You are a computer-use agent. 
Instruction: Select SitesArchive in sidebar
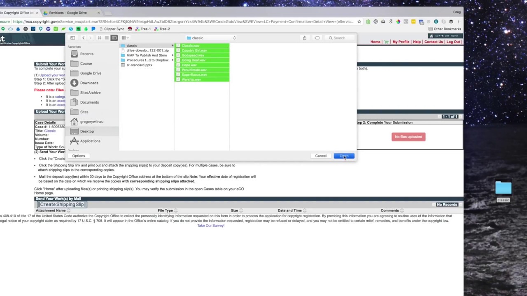tap(90, 92)
